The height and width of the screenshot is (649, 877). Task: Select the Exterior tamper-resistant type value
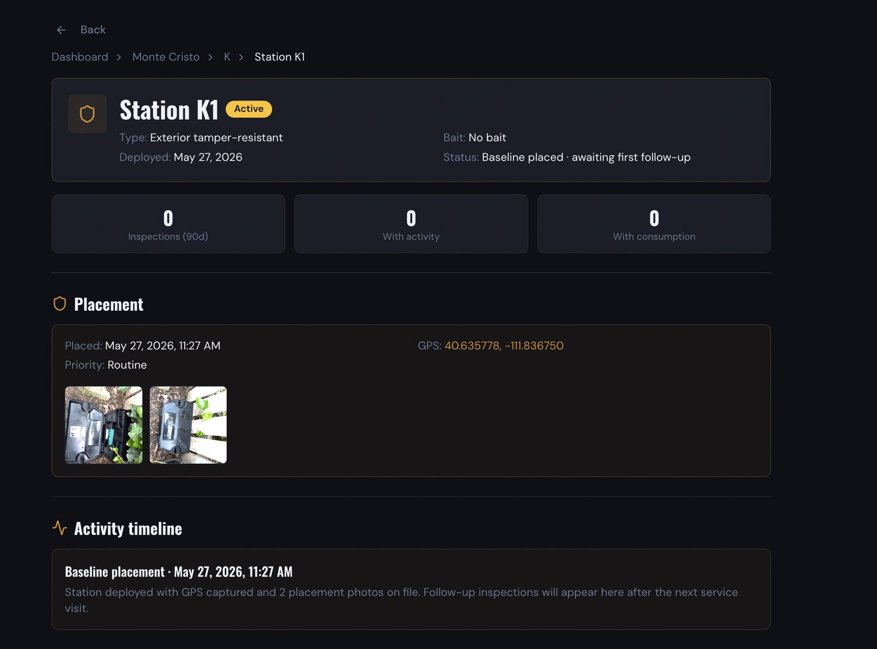click(216, 138)
